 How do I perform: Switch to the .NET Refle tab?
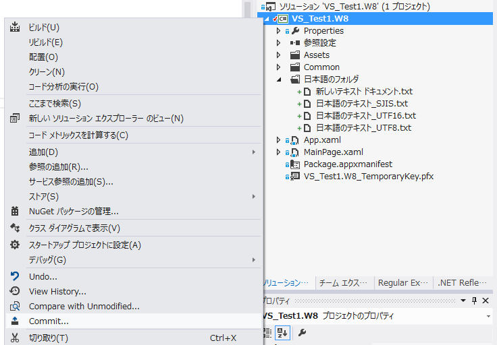coord(462,283)
